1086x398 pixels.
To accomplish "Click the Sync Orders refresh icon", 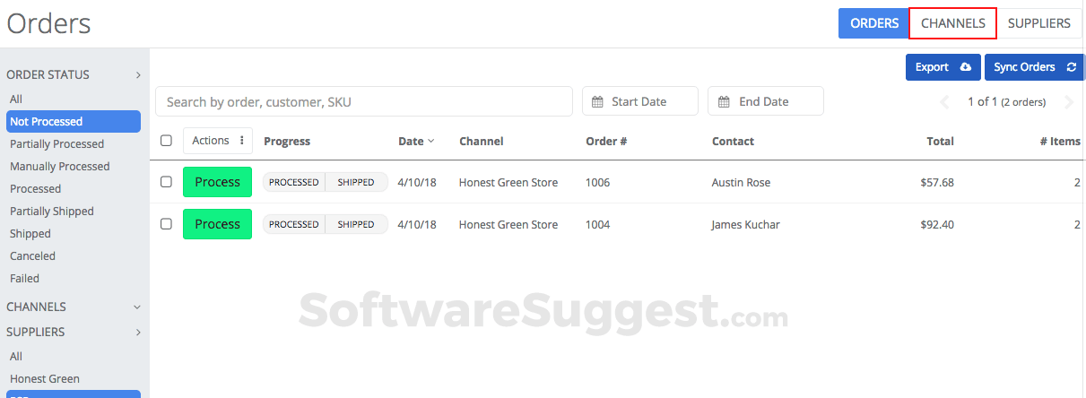I will click(x=1071, y=67).
